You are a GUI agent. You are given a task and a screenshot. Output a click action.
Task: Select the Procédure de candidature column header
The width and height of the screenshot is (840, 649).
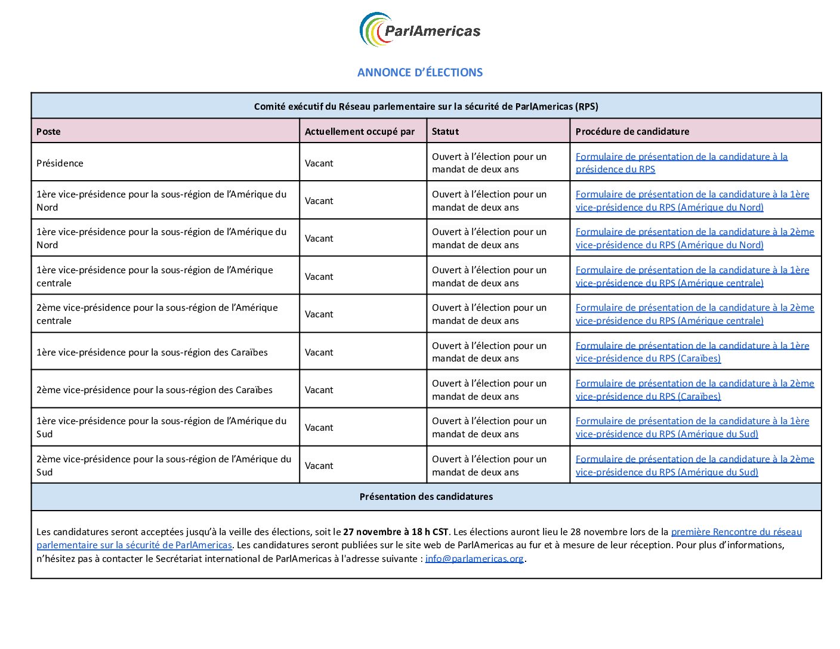tap(632, 132)
